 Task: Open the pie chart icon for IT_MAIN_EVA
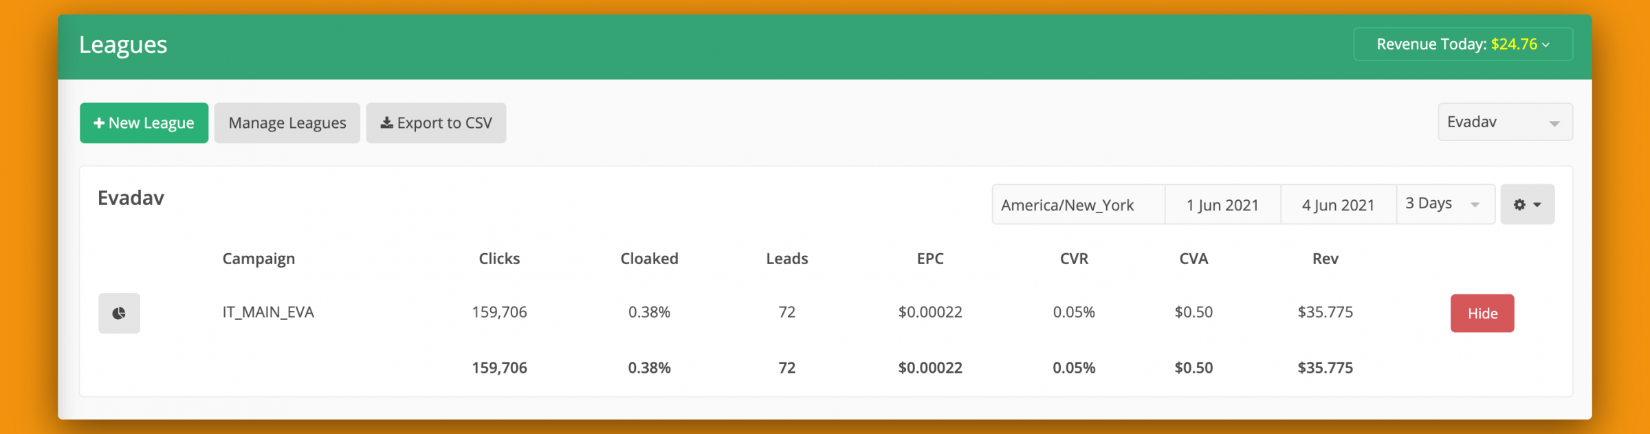119,314
